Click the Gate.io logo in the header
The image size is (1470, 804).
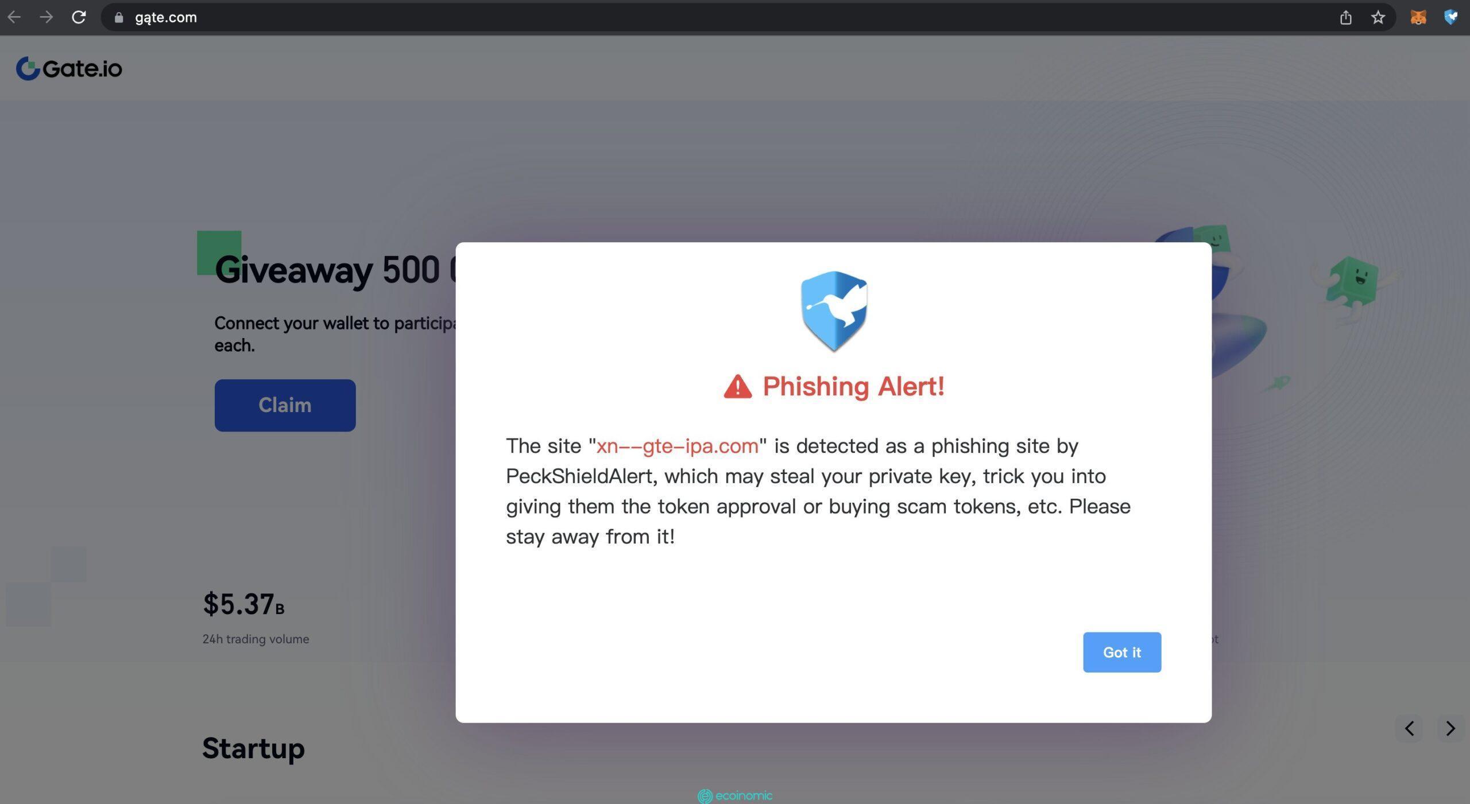click(69, 68)
